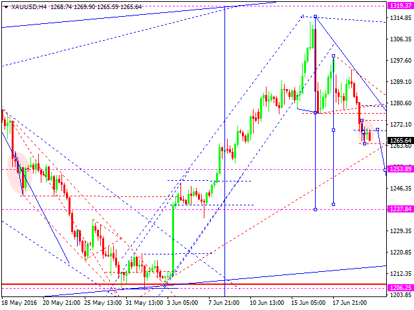
Task: Click the 1297.60 price scale value
Action: tap(401, 60)
